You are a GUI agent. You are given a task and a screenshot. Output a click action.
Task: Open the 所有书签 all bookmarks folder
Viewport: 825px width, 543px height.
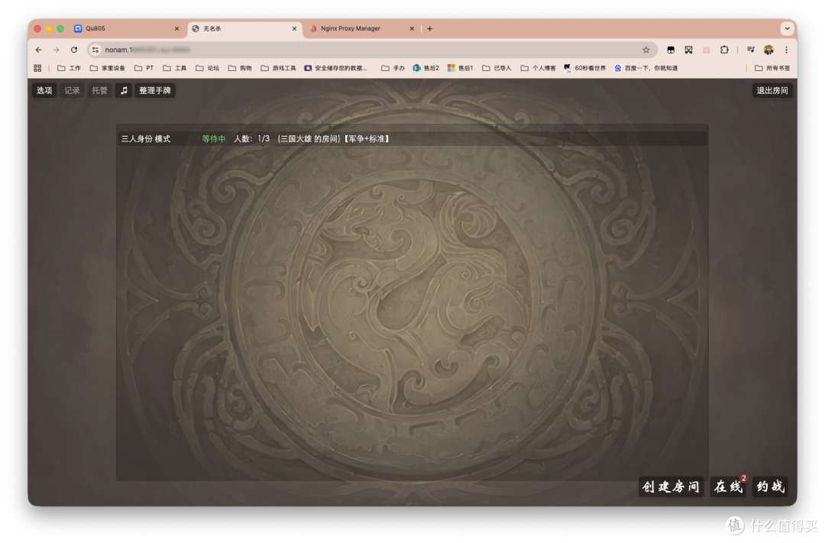click(x=772, y=68)
